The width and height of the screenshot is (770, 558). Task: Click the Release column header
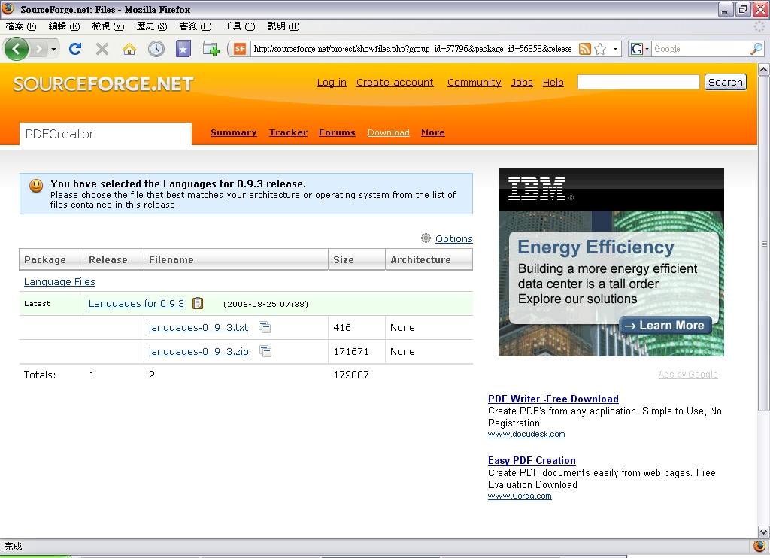[113, 259]
